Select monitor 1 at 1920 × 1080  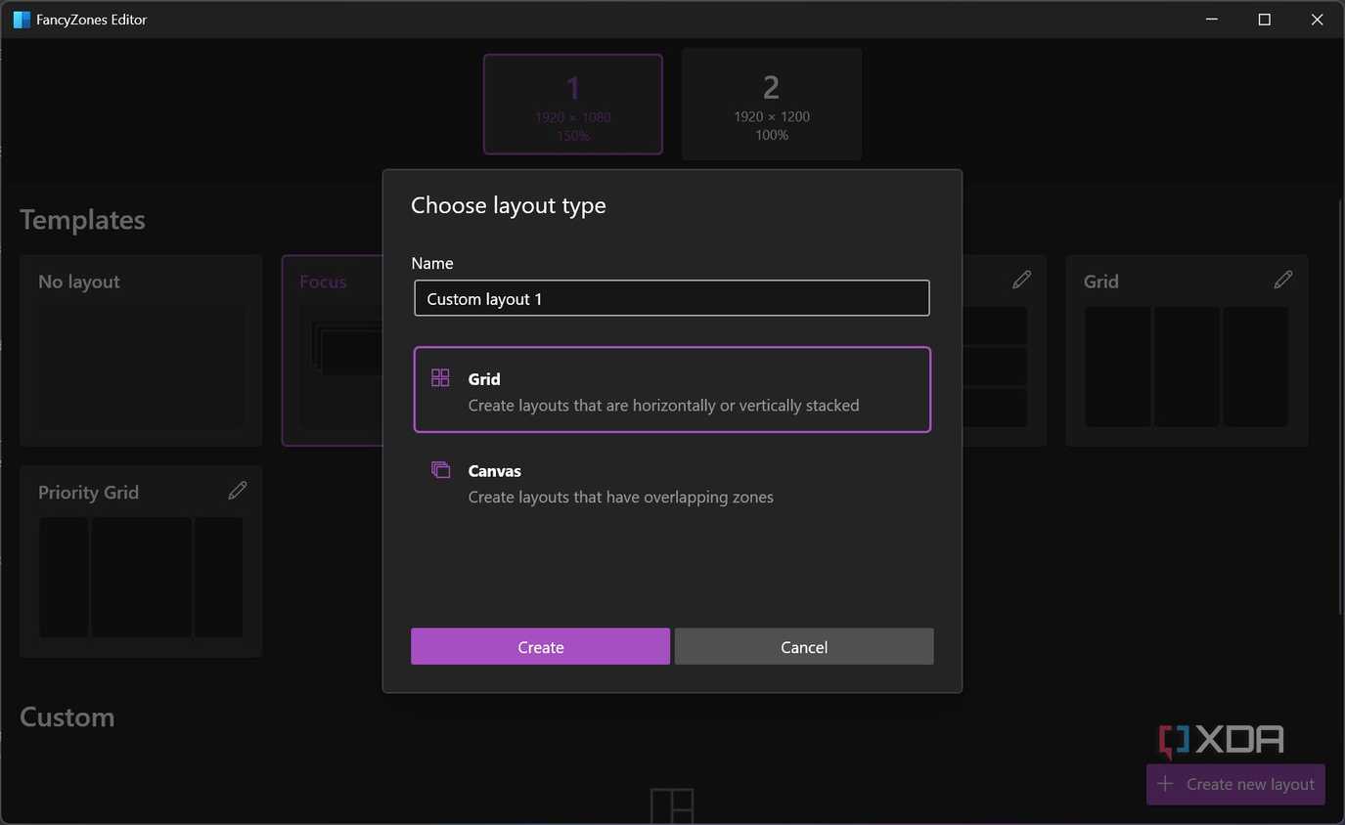(573, 105)
